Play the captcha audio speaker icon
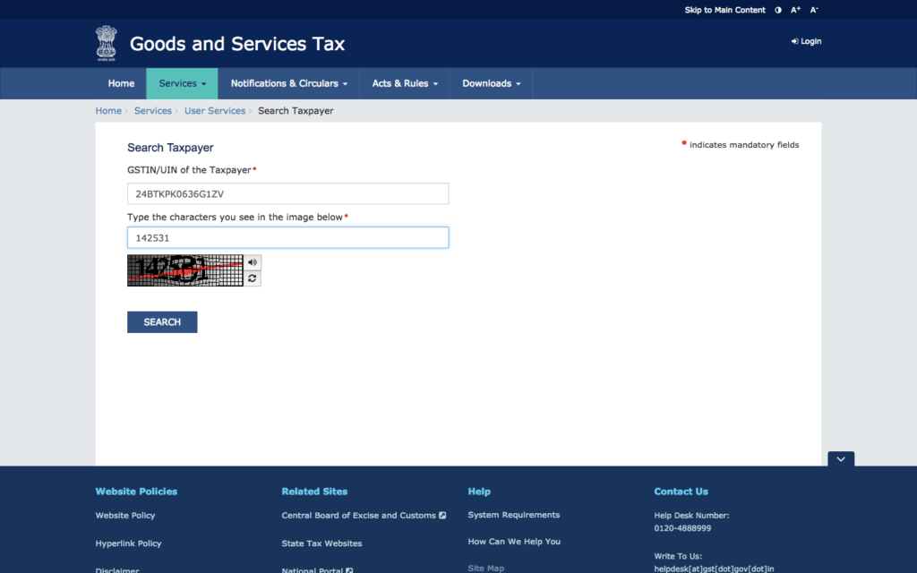The height and width of the screenshot is (573, 917). coord(253,262)
